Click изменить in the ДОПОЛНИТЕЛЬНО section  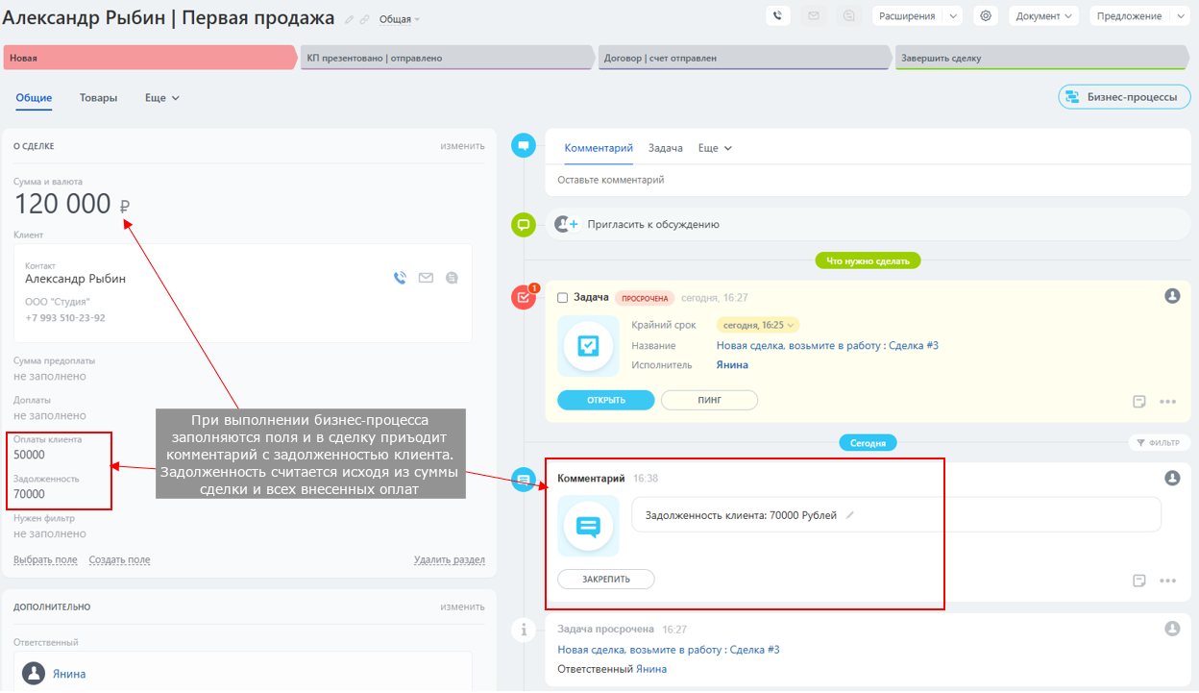tap(463, 606)
